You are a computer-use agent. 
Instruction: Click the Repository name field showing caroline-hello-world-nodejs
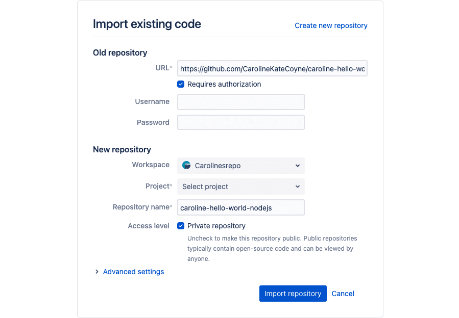(x=240, y=207)
